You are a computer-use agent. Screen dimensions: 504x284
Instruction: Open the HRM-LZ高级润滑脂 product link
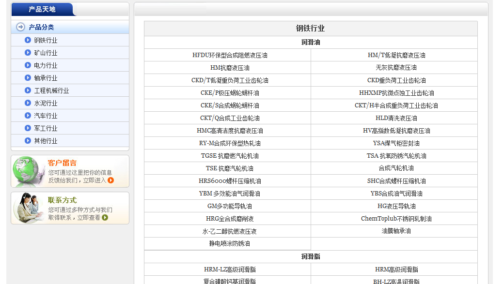230,269
